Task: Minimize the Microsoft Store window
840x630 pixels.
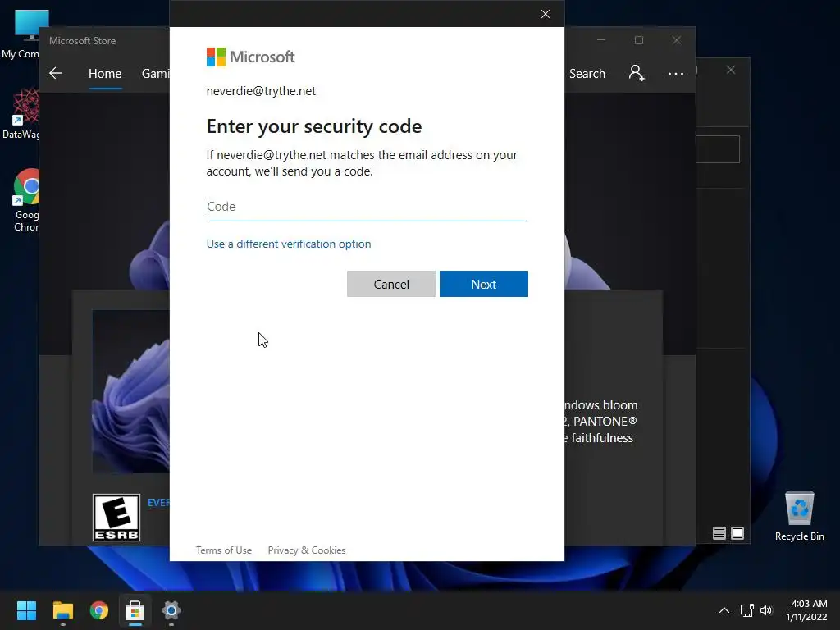Action: [601, 40]
